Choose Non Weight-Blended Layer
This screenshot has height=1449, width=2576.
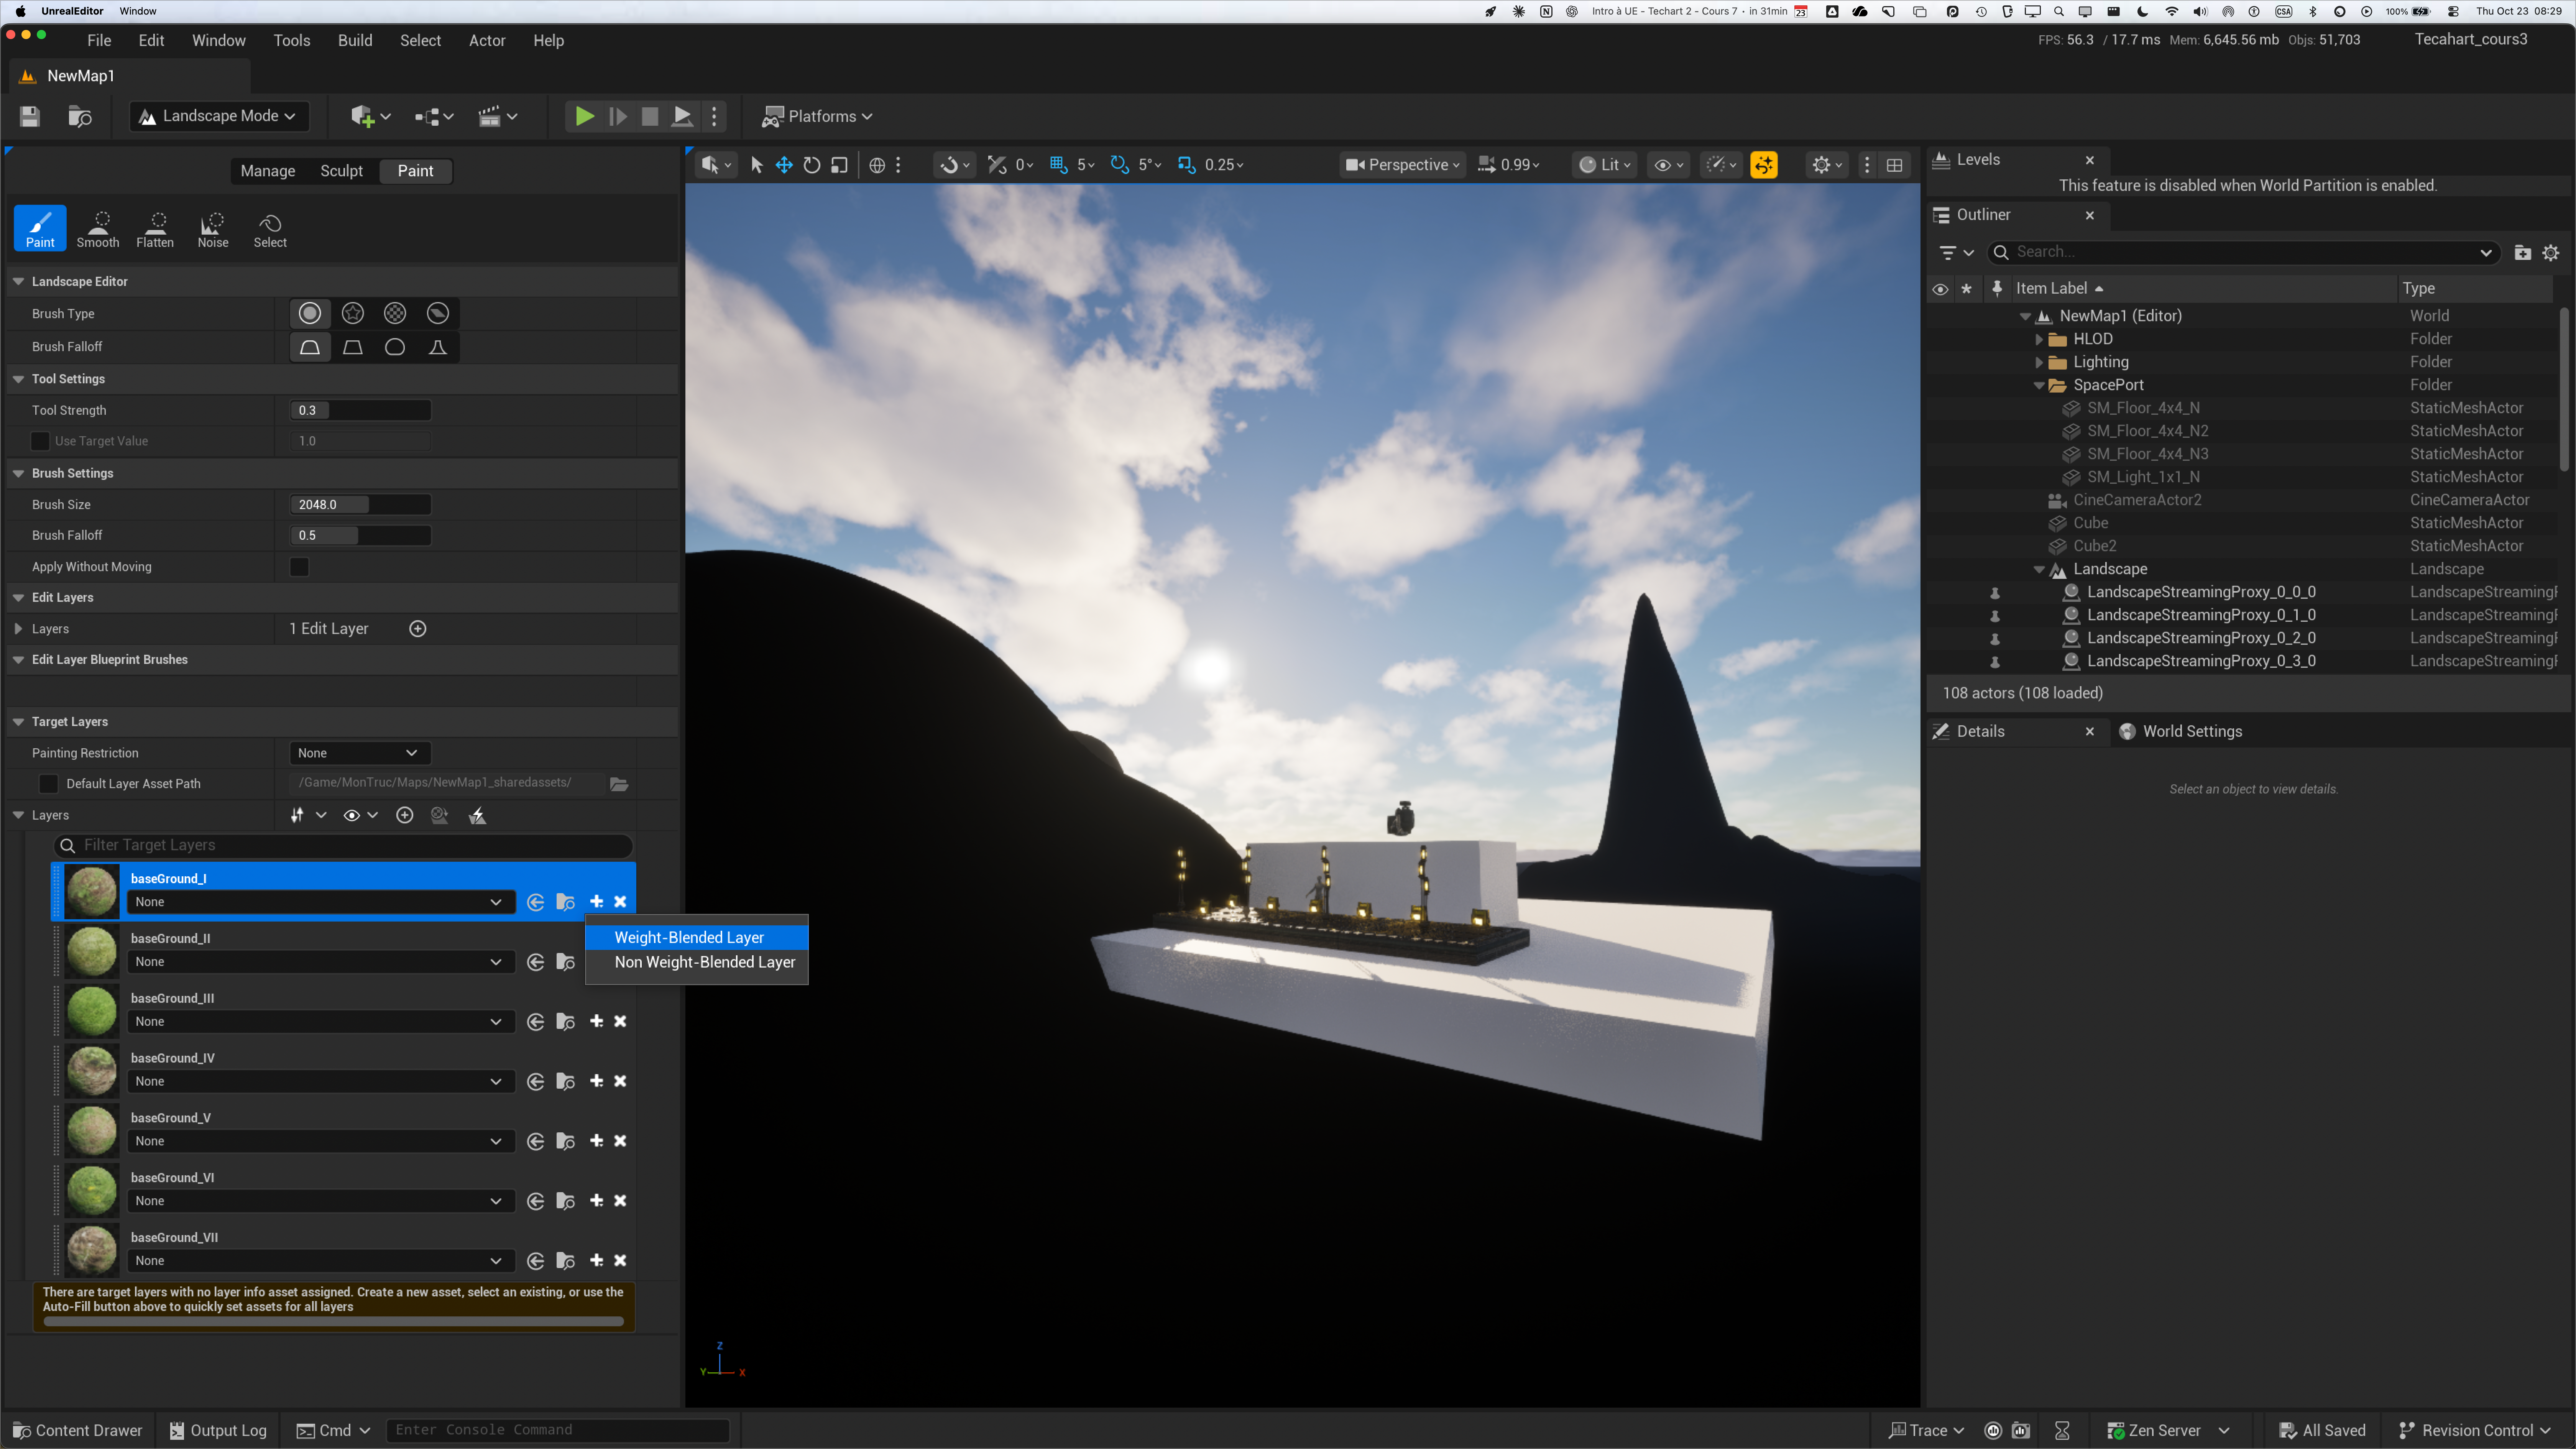697,962
